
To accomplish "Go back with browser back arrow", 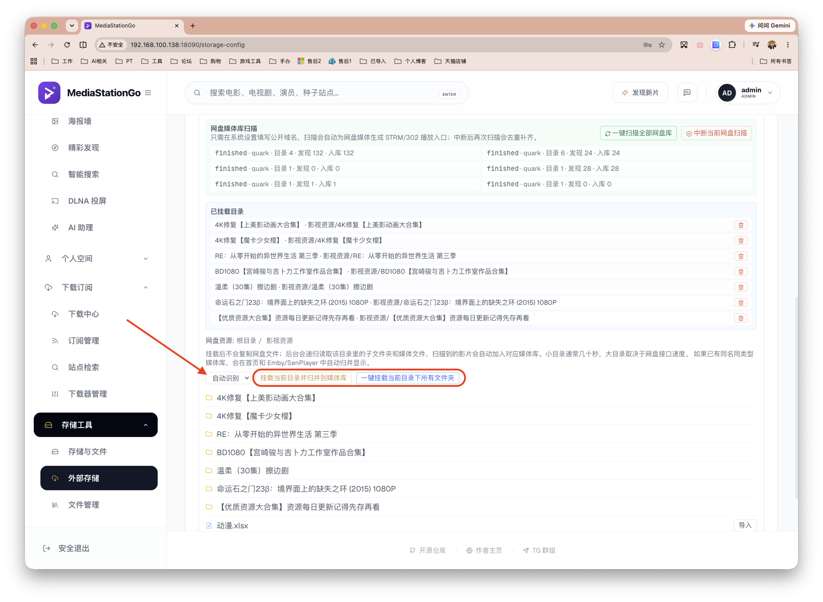I will click(35, 45).
